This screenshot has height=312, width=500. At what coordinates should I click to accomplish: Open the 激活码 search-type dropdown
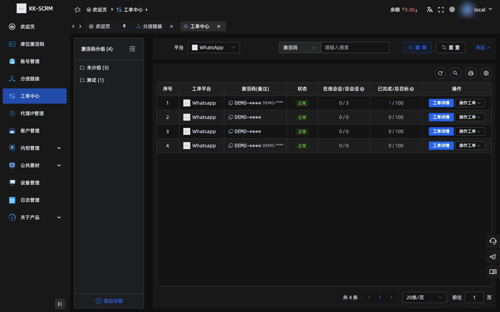tap(300, 47)
